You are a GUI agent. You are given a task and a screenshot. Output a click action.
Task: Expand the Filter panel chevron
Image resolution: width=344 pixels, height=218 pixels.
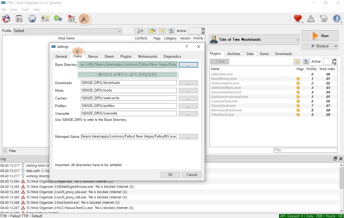(x=5, y=151)
